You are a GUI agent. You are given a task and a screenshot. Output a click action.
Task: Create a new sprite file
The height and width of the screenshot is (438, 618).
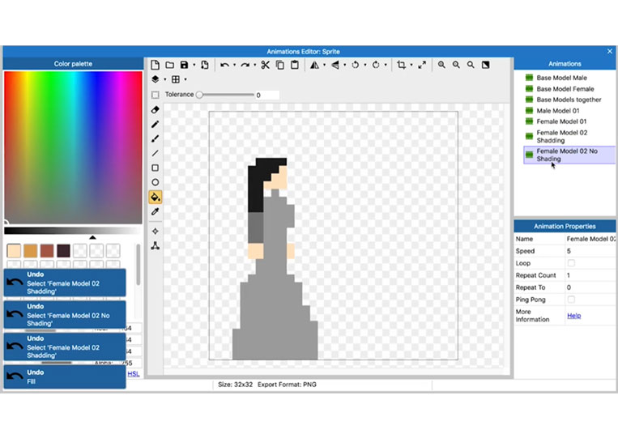click(x=155, y=65)
